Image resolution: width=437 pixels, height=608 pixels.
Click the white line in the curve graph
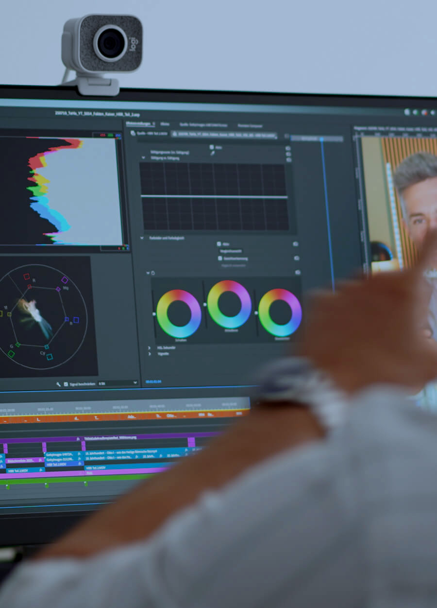(214, 197)
